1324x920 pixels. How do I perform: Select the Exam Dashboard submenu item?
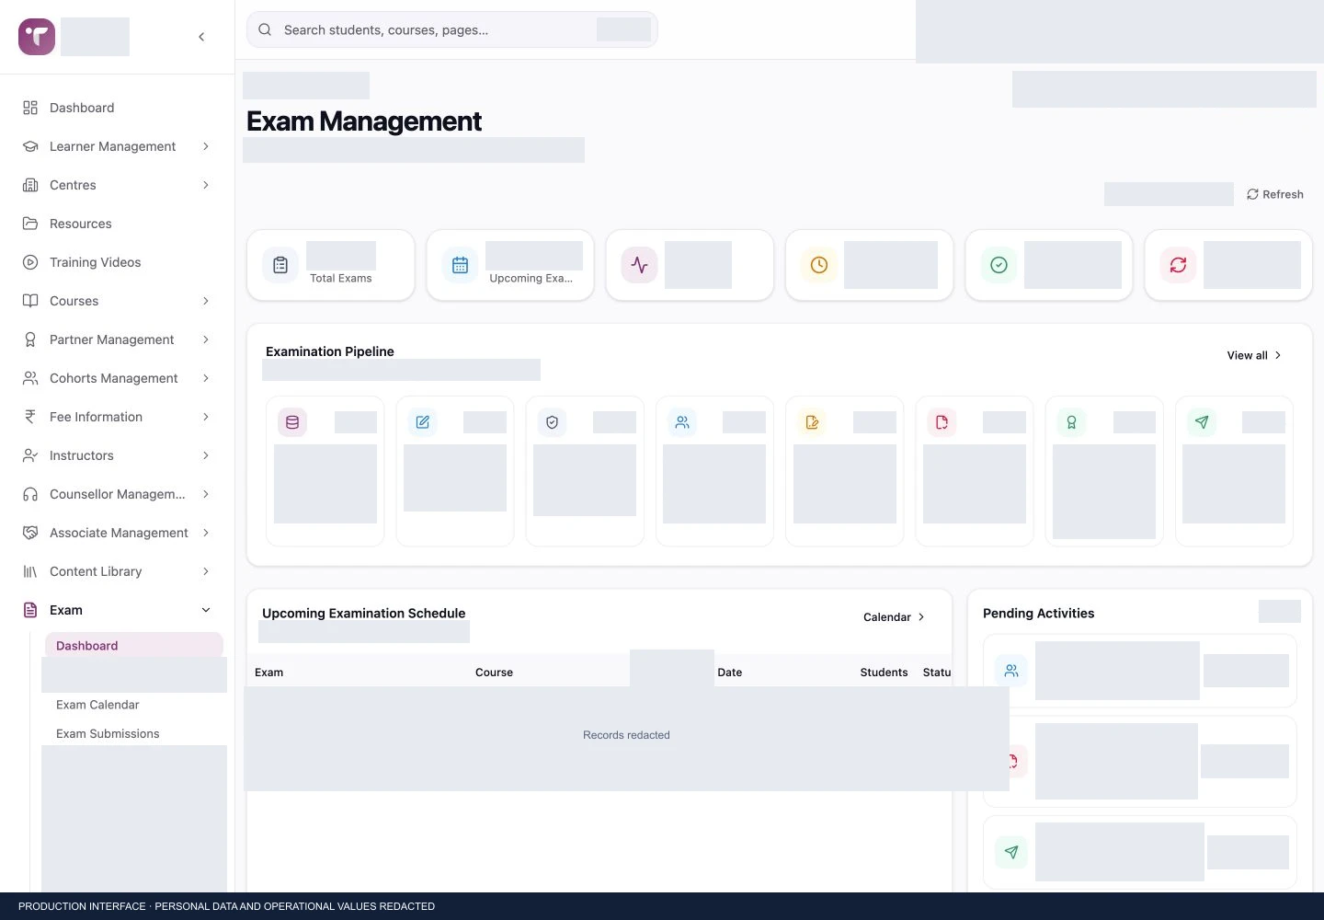click(134, 646)
